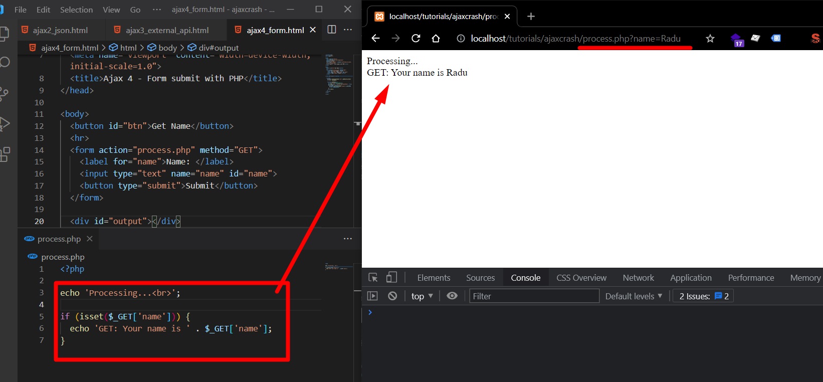Open the Memory DevTools tab

point(805,277)
